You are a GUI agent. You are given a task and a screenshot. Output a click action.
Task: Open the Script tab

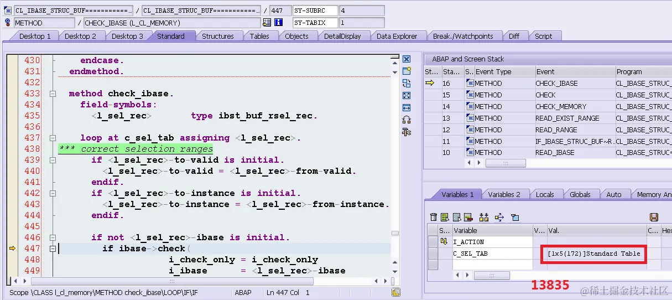[x=543, y=36]
